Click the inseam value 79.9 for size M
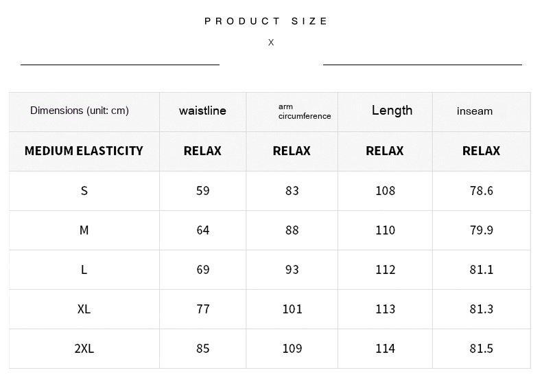 pos(481,230)
